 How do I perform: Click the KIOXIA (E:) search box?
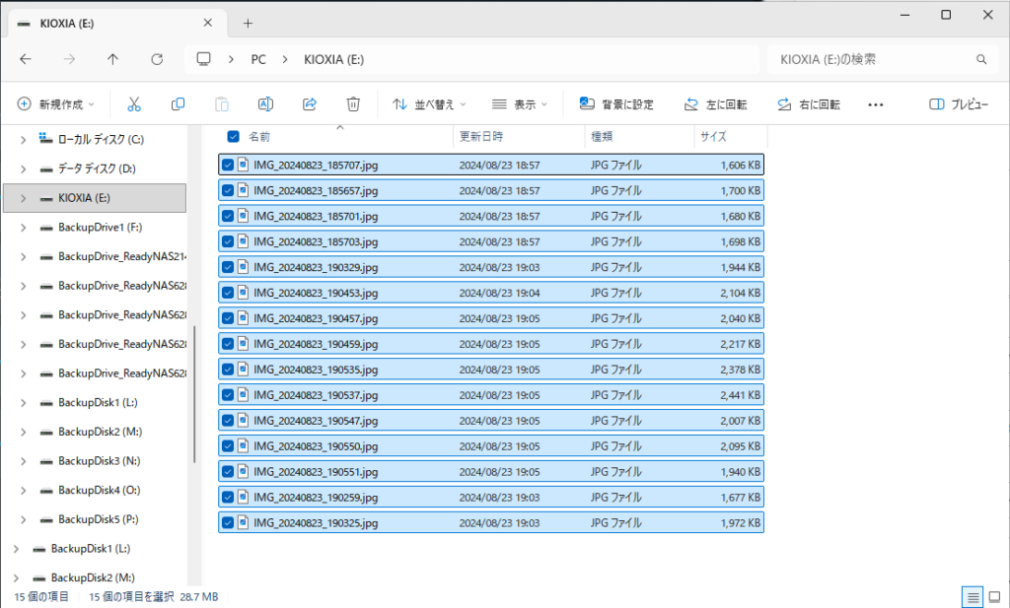tap(868, 59)
